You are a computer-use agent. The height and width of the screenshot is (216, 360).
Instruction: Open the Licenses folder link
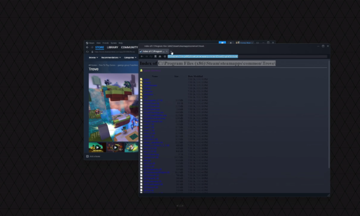pos(148,91)
